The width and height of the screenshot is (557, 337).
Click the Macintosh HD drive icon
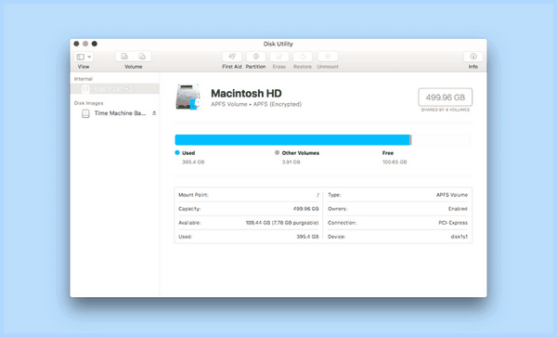(x=188, y=97)
